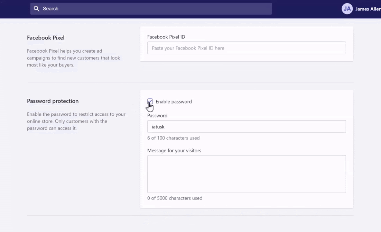Click the Password protection description paragraph
The width and height of the screenshot is (381, 232).
pos(76,121)
